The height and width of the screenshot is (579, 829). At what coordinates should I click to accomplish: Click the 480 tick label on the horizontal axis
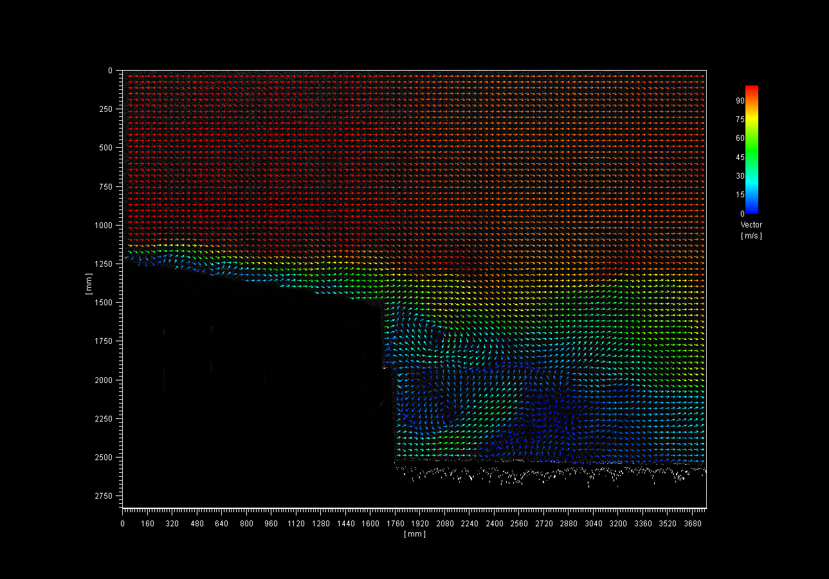tap(197, 524)
